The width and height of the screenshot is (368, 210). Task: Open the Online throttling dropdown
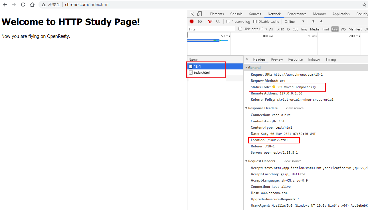click(295, 22)
